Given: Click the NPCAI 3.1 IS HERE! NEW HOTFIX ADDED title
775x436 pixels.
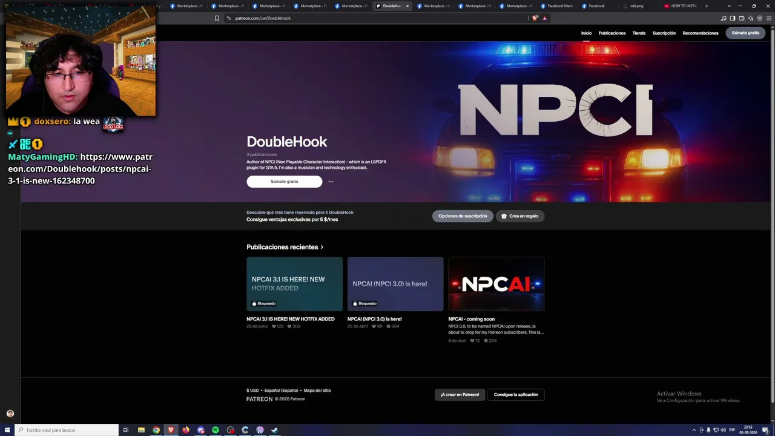Looking at the screenshot, I should click(x=291, y=319).
